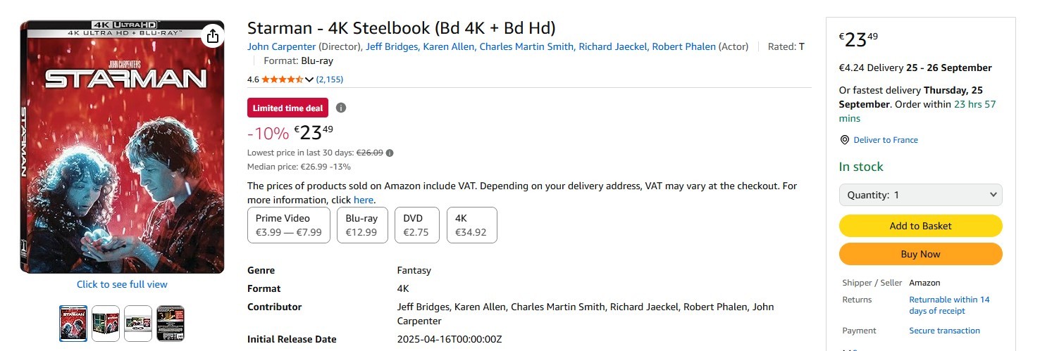Viewport: 1040px width, 351px height.
Task: Select the second product thumbnail
Action: tap(106, 324)
